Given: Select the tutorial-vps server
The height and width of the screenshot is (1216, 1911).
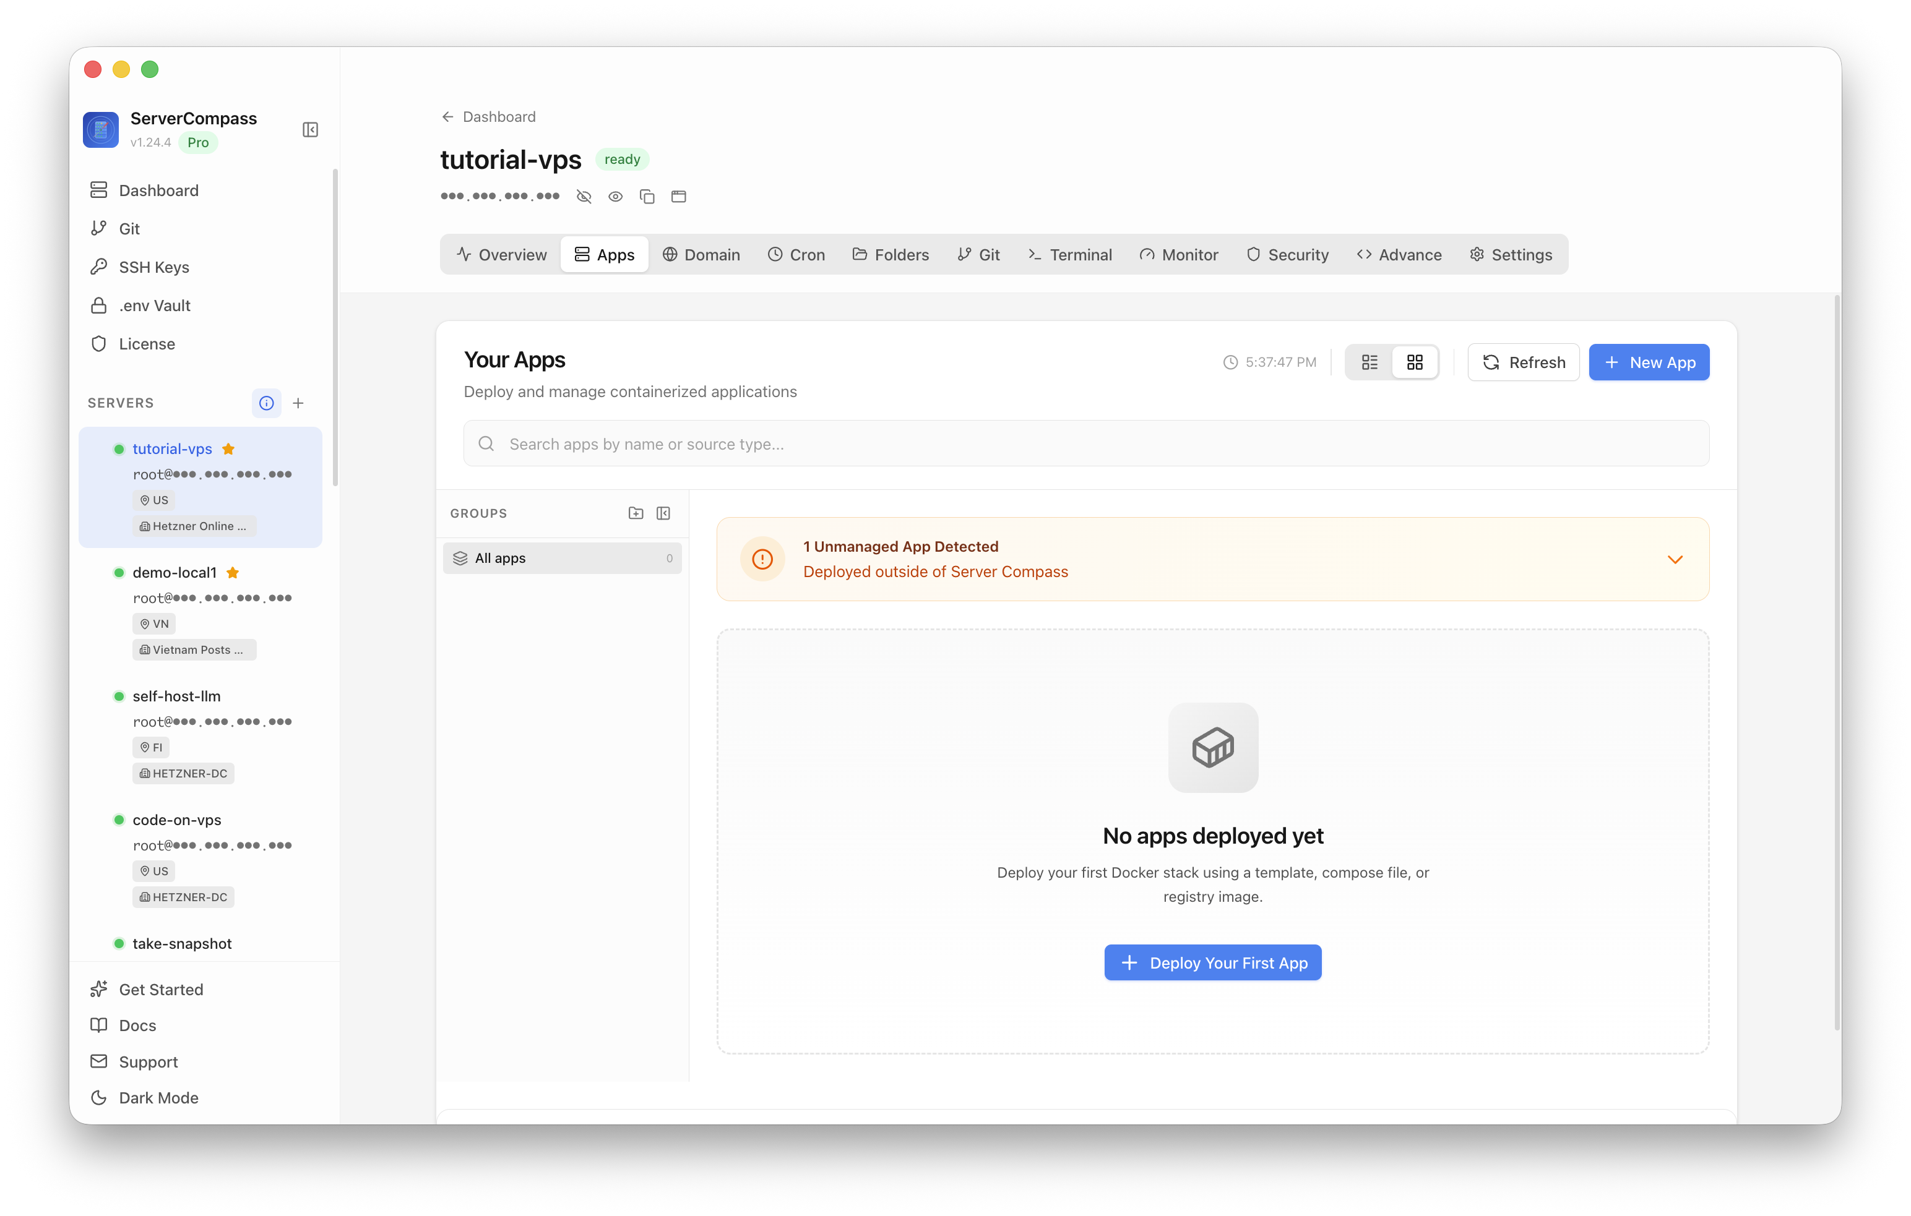Looking at the screenshot, I should (201, 487).
